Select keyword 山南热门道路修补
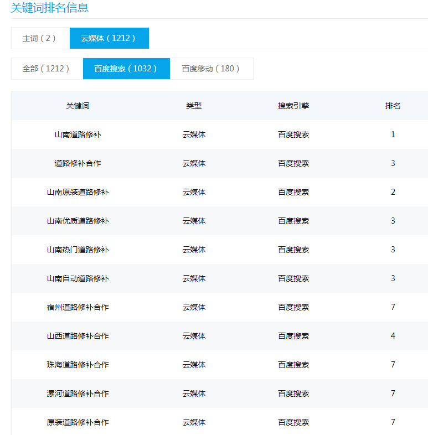This screenshot has width=428, height=435. [78, 250]
